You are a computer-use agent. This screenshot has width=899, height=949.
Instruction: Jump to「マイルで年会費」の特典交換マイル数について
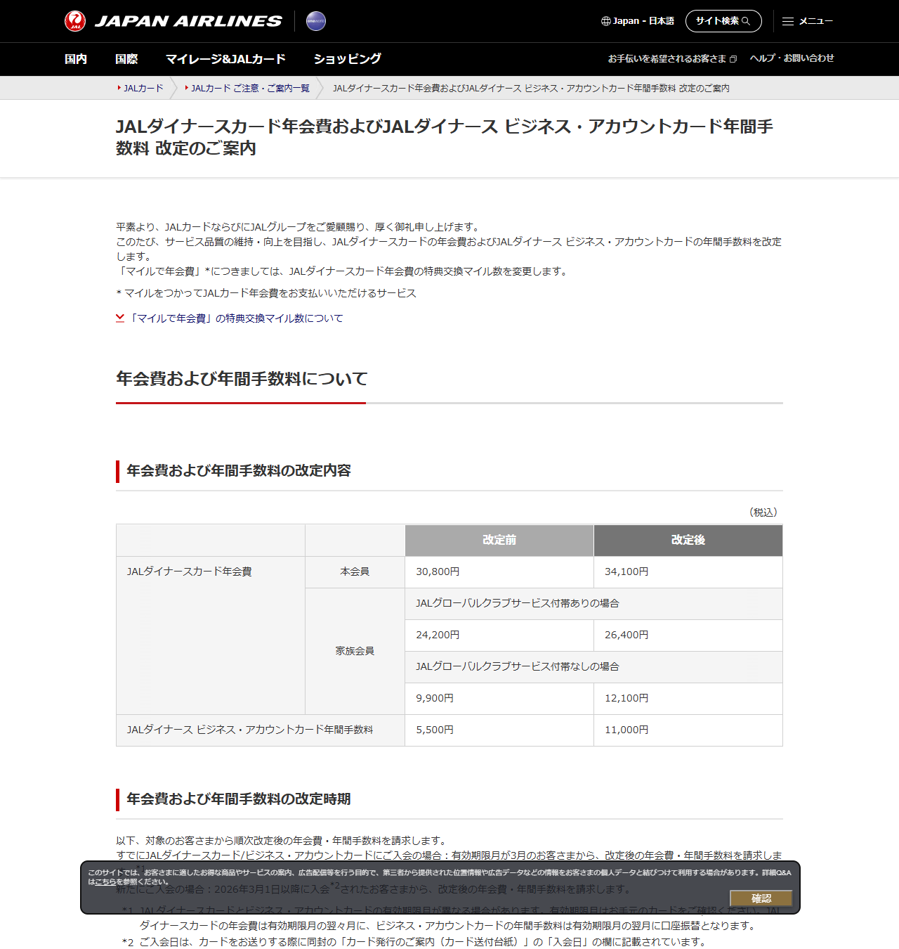coord(235,318)
